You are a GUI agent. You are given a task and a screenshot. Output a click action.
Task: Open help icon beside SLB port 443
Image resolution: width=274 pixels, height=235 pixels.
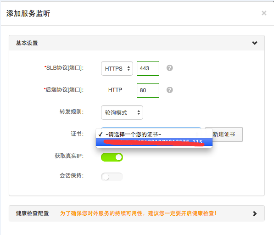[169, 68]
